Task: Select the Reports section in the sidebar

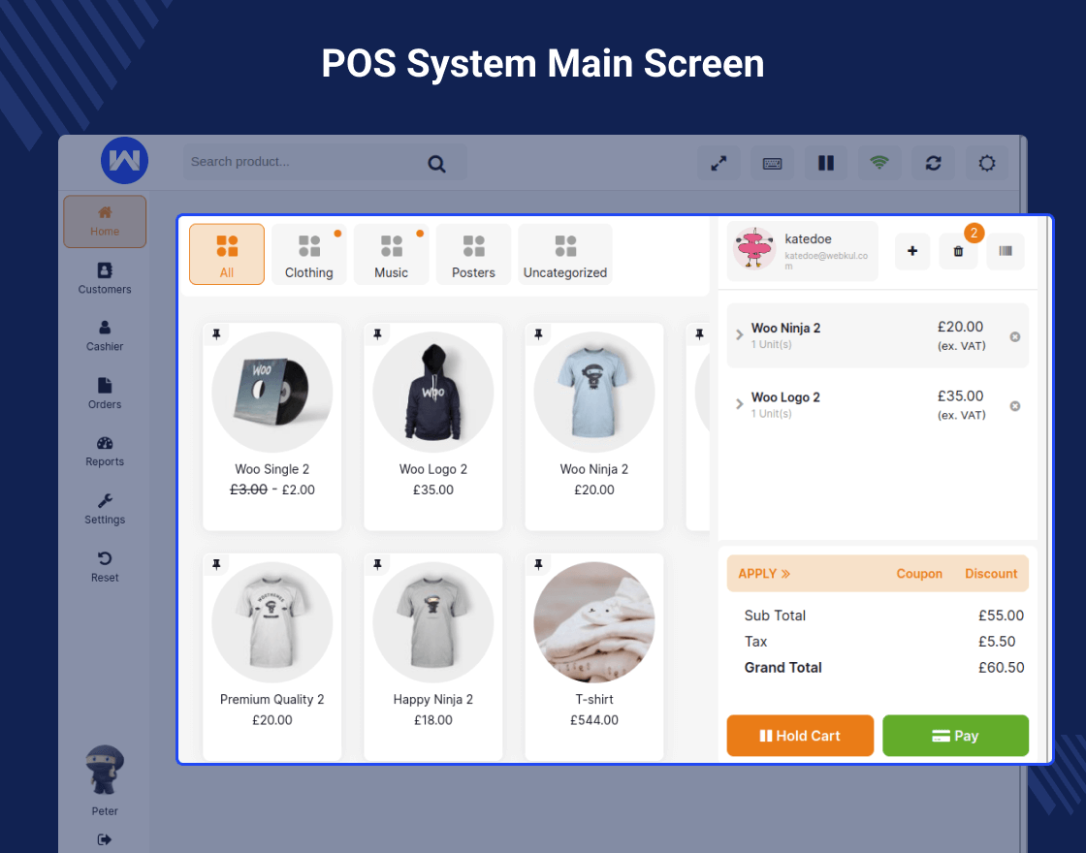Action: [104, 452]
